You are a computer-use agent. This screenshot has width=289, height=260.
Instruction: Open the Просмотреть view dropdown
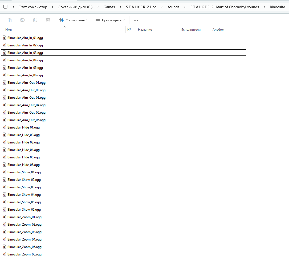[x=110, y=20]
